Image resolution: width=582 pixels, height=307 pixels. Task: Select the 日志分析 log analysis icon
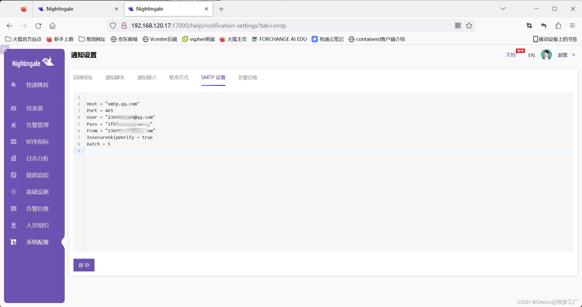[x=14, y=159]
